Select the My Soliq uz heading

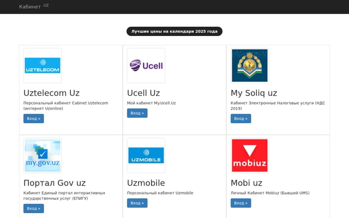point(254,93)
